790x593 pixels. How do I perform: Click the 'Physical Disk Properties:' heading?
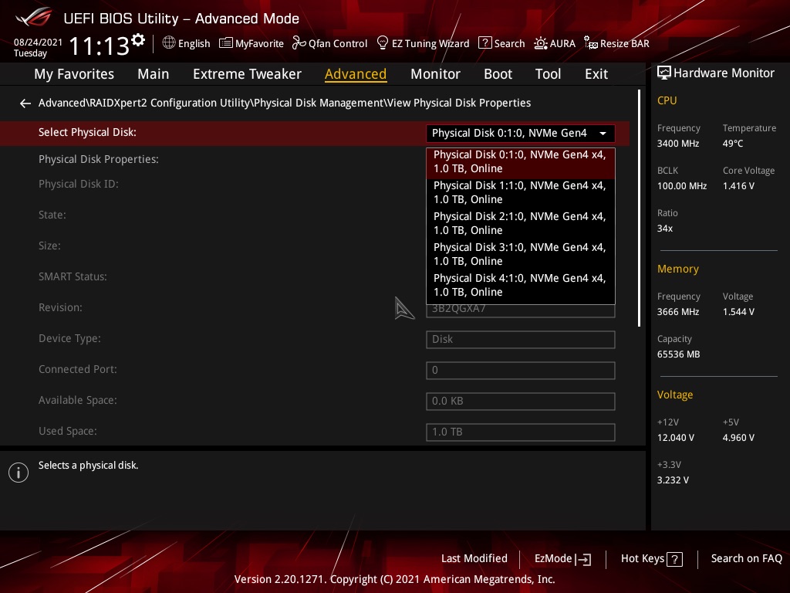coord(98,159)
